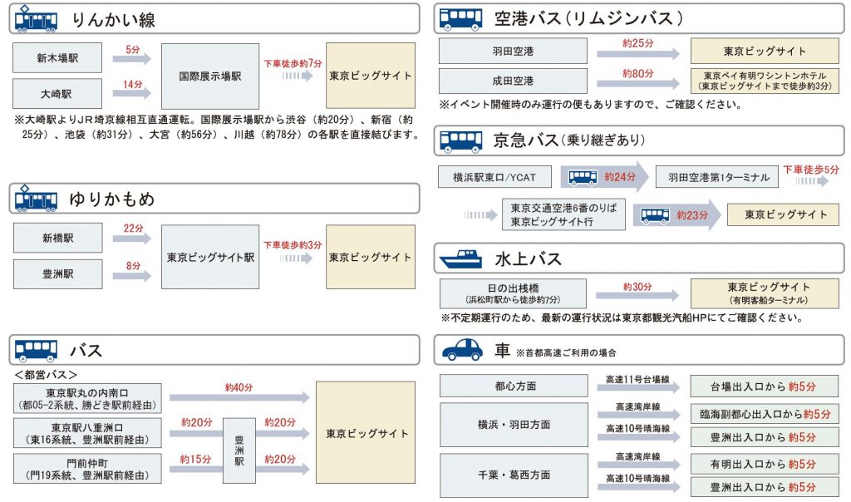The width and height of the screenshot is (851, 502).
Task: Select the 東京駅丸の内南口 bus stop box
Action: coord(87,398)
